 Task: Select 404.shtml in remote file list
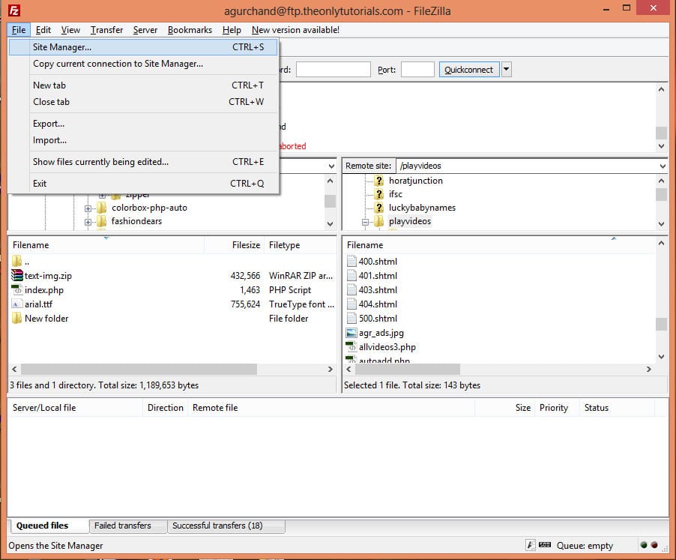(378, 304)
